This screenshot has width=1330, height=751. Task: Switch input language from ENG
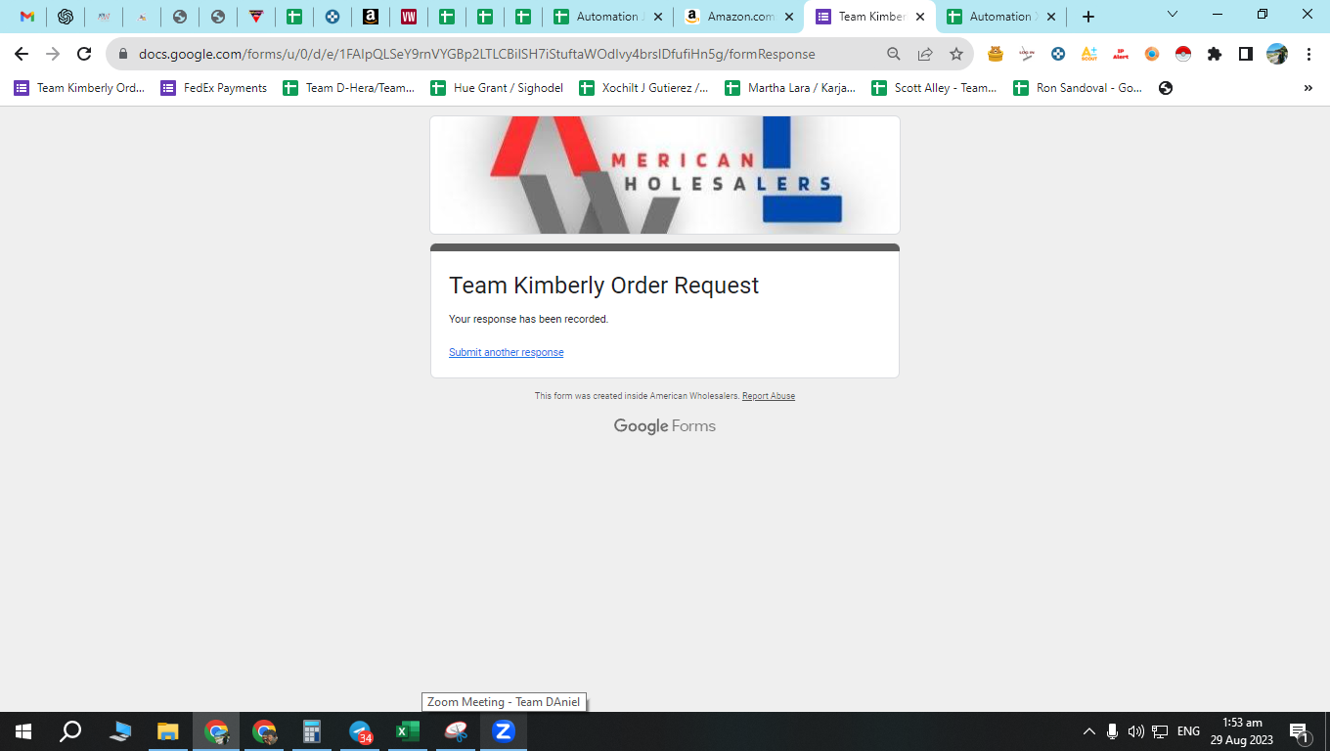(x=1188, y=731)
